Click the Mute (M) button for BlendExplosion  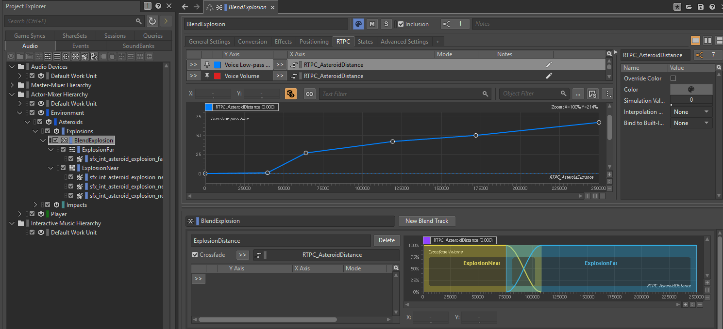pyautogui.click(x=372, y=24)
